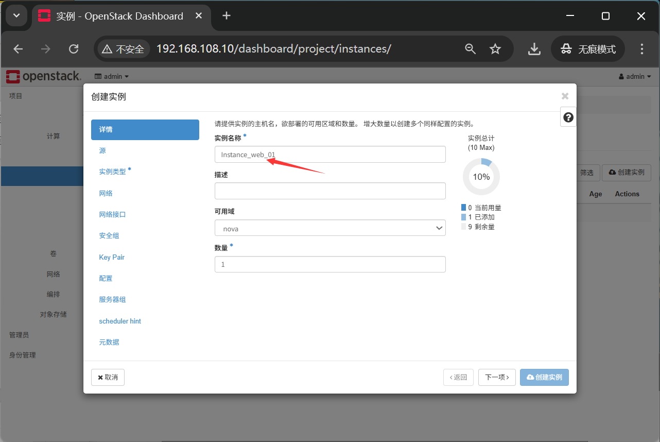Expand 身份管理 in the sidebar
This screenshot has width=660, height=442.
coord(23,355)
